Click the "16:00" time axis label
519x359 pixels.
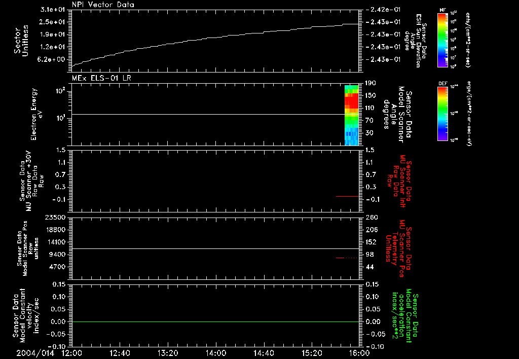pyautogui.click(x=359, y=353)
